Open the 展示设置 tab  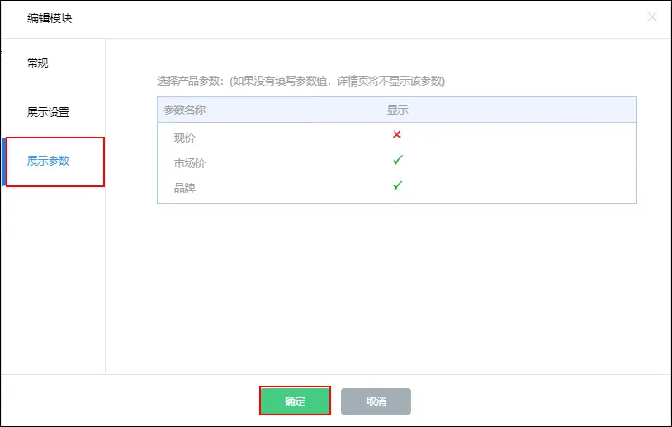tap(48, 112)
